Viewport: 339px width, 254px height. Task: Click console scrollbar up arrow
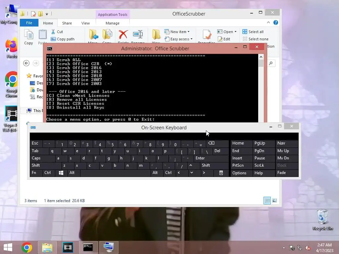pyautogui.click(x=261, y=57)
